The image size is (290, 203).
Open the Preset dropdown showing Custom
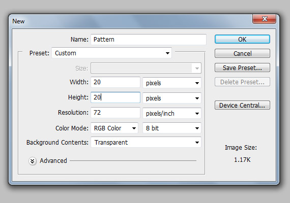coord(112,53)
